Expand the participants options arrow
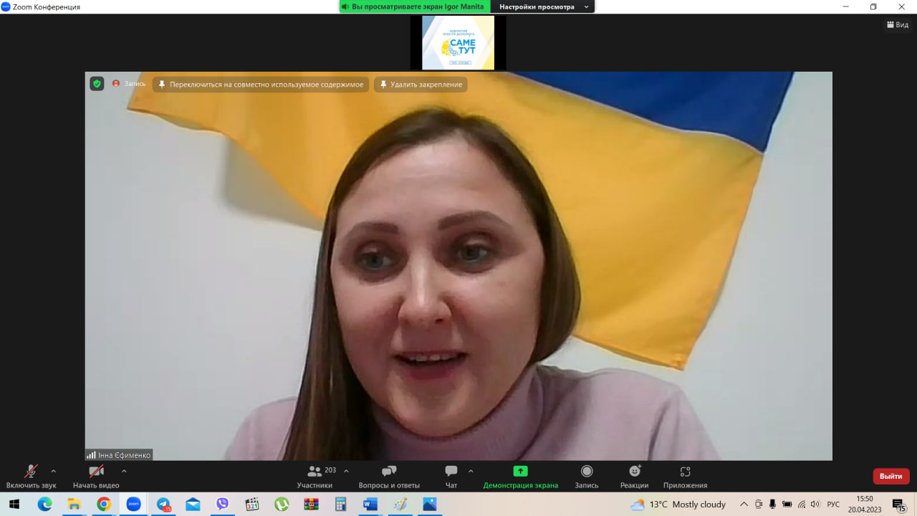Screen dimensions: 917x516 [x=347, y=471]
